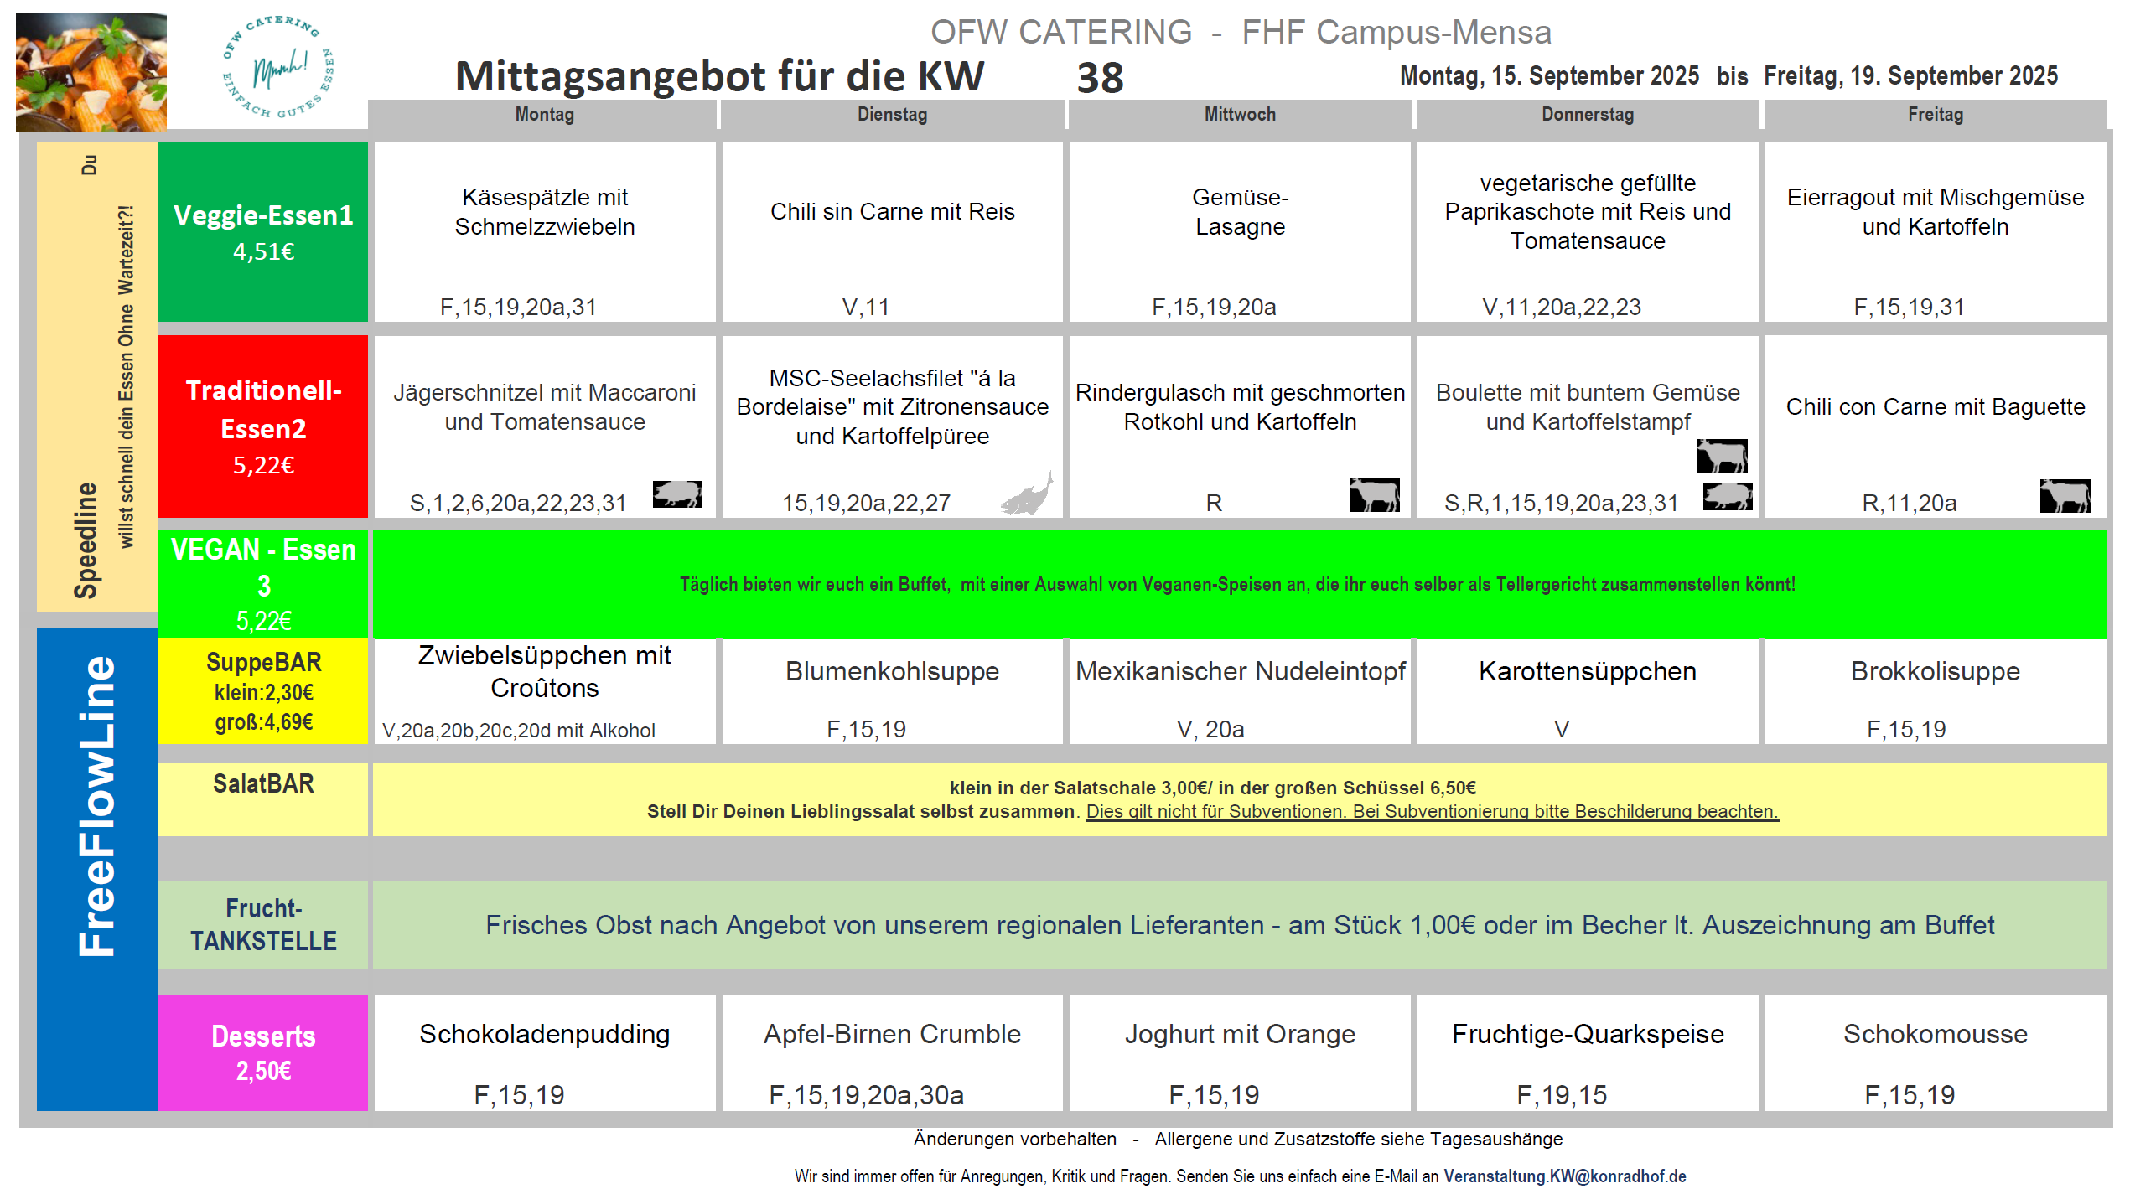Click 'Freitag, 19. September 2025' date
Screen dimensions: 2130x1194
tap(1910, 76)
